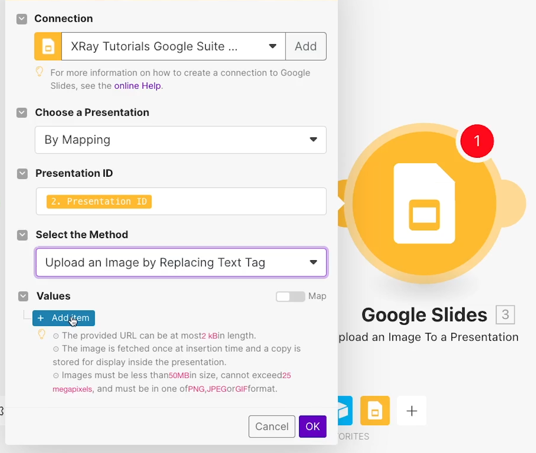Open the XRay Tutorials Google Suite connection dropdown

(173, 46)
